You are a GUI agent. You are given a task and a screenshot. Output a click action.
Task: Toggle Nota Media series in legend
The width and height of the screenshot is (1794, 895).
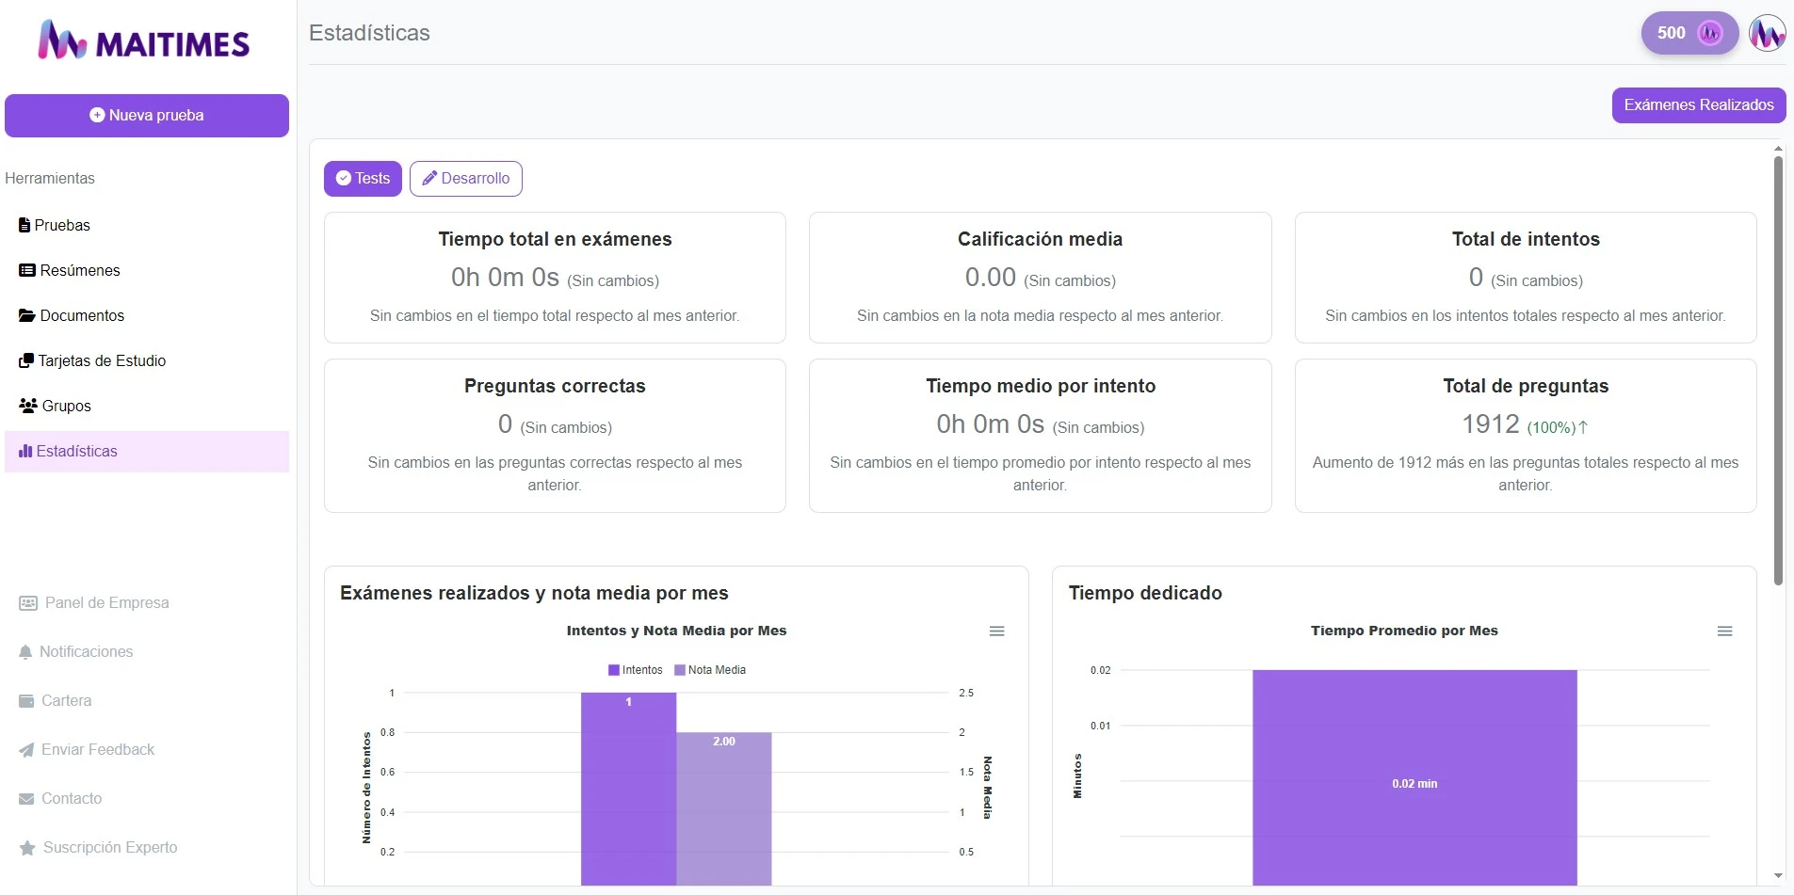pyautogui.click(x=710, y=670)
